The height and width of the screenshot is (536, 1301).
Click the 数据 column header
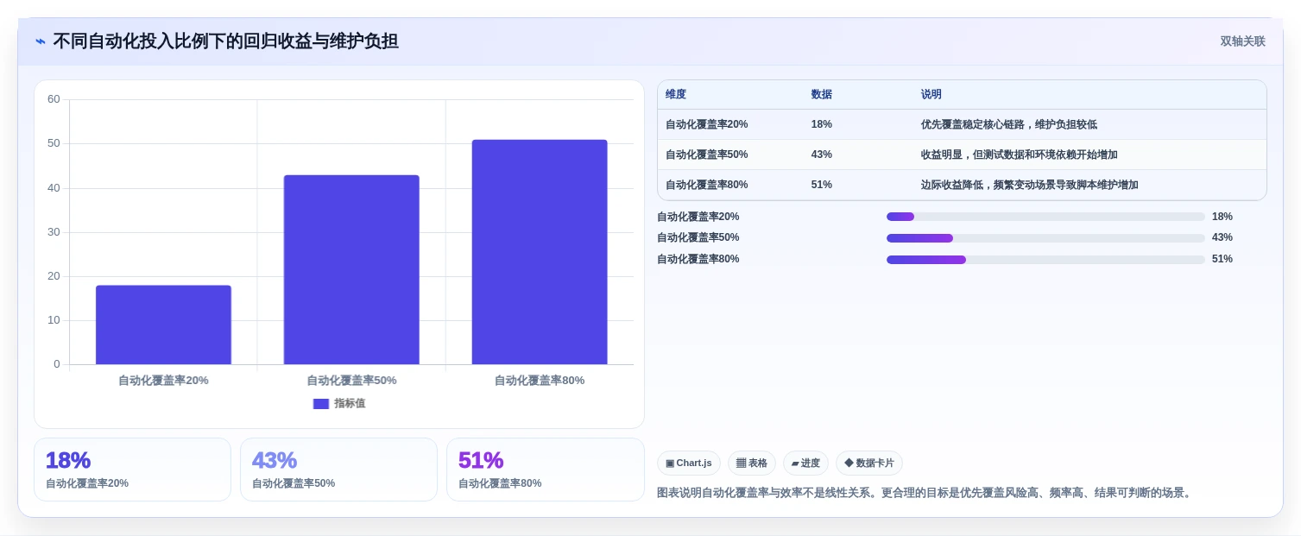click(822, 95)
